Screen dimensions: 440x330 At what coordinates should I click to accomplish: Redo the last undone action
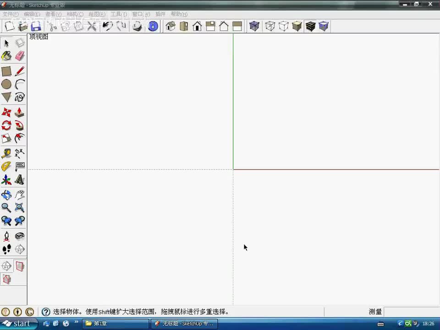pyautogui.click(x=121, y=26)
